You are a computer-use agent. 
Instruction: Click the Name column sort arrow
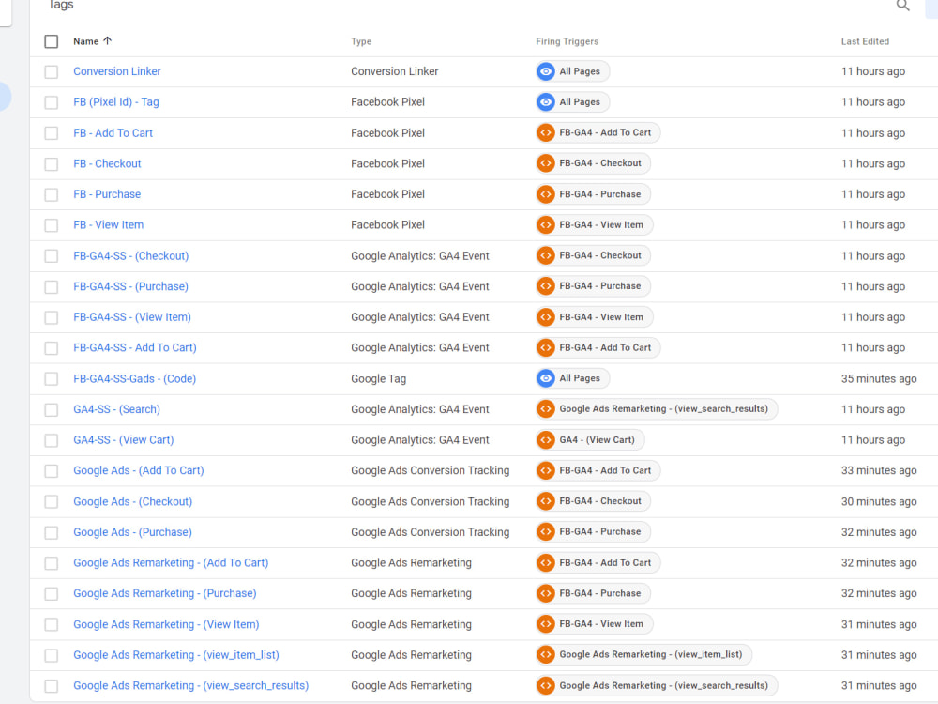pos(108,40)
